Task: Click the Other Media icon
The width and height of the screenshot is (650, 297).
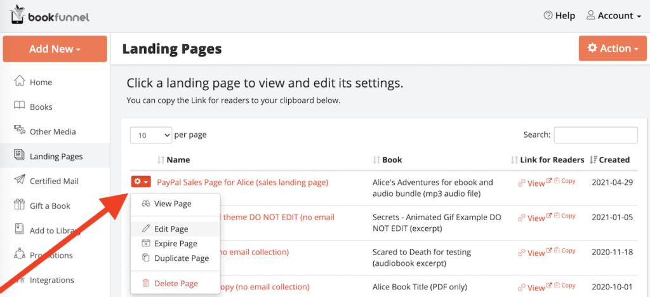Action: click(x=20, y=131)
